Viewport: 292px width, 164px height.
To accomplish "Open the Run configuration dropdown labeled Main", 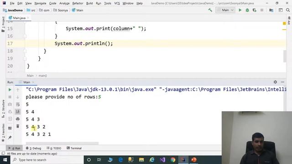I will pyautogui.click(x=225, y=10).
